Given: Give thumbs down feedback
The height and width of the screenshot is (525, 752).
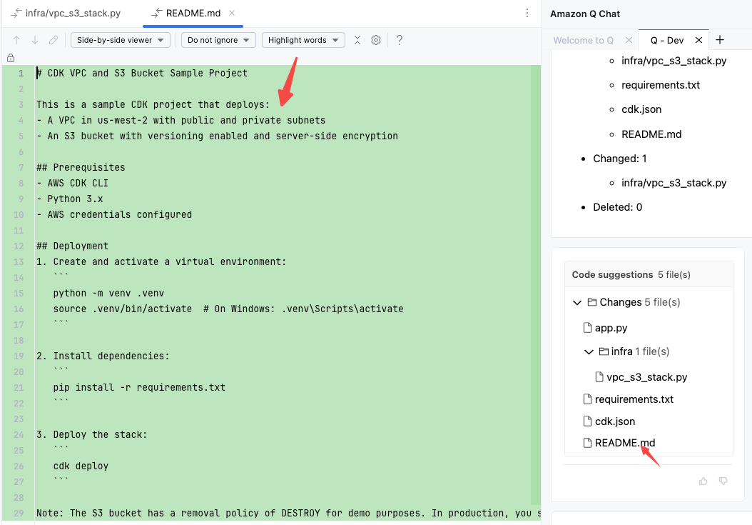Looking at the screenshot, I should pyautogui.click(x=723, y=481).
